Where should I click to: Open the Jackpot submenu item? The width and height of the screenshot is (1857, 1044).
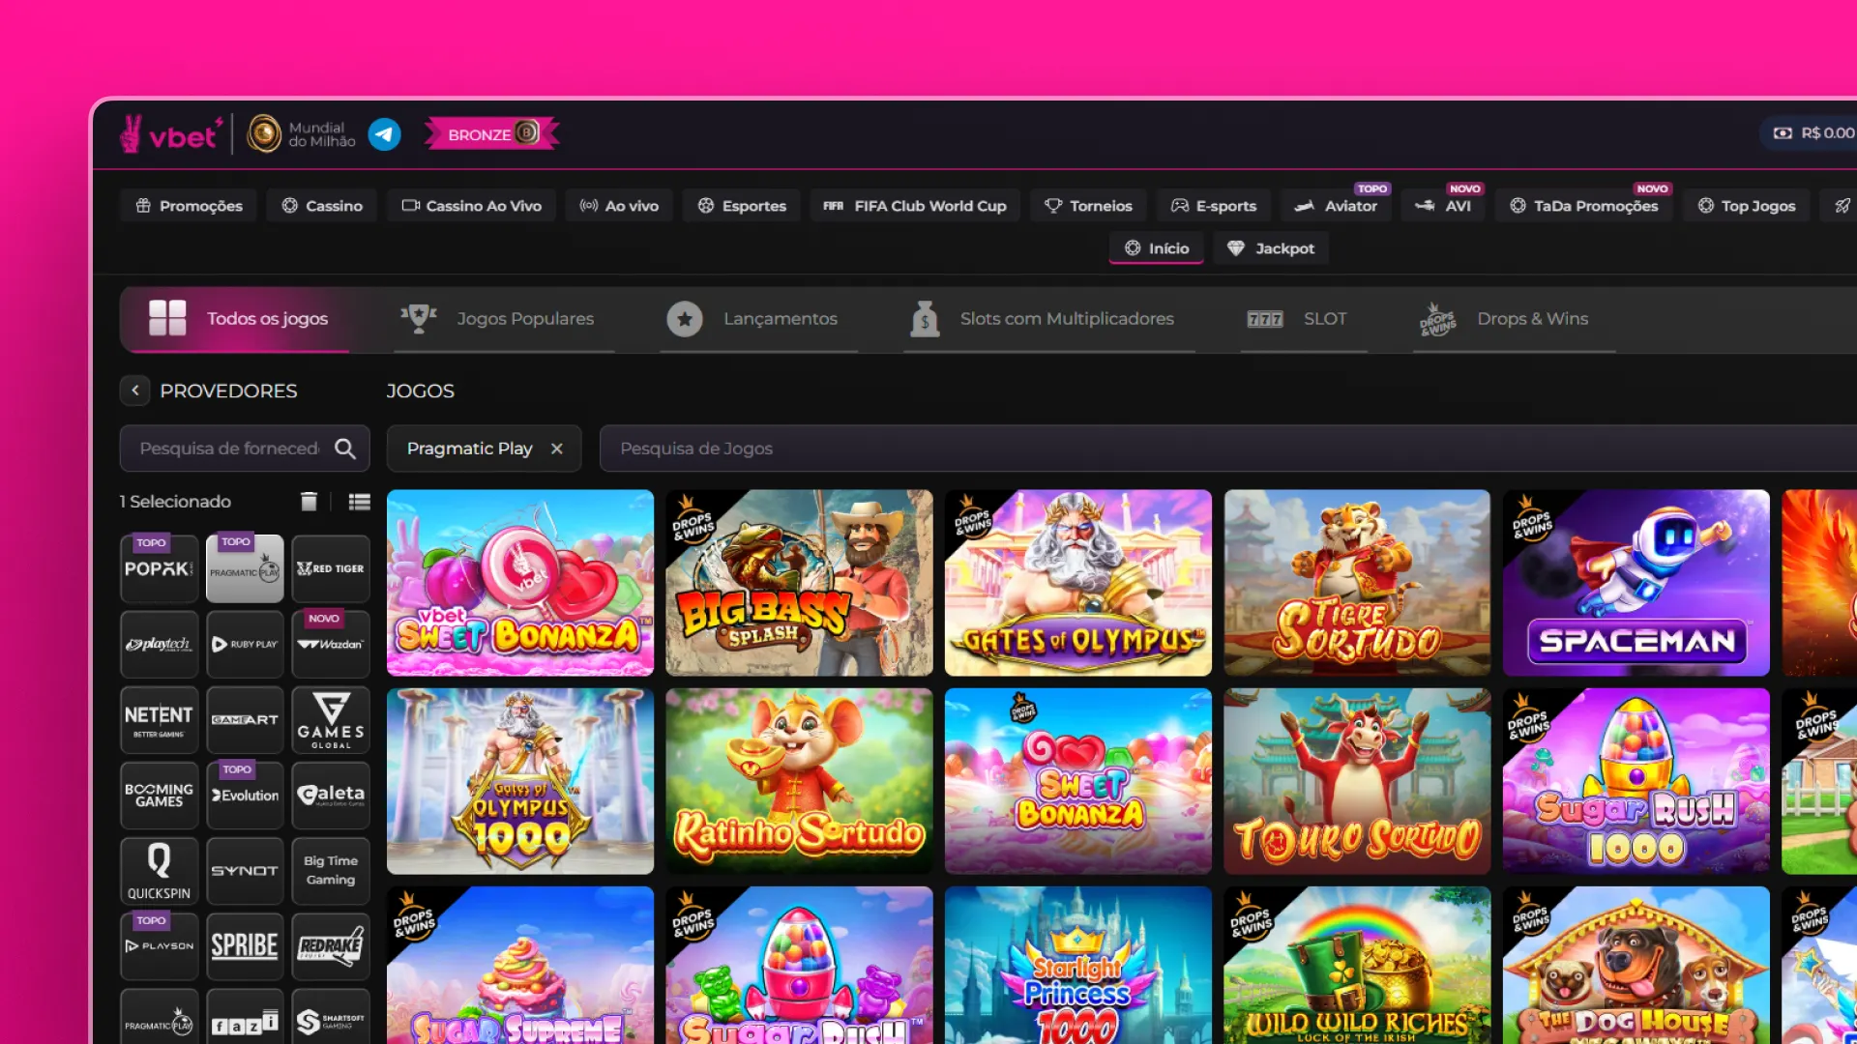click(1271, 248)
